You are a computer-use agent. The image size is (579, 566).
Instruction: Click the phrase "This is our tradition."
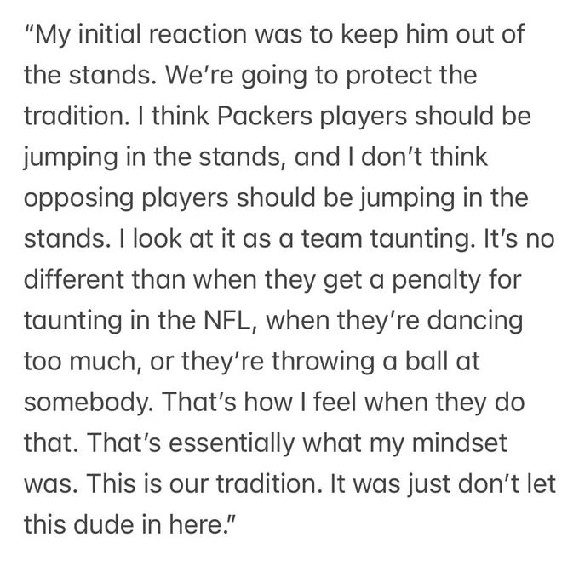204,483
